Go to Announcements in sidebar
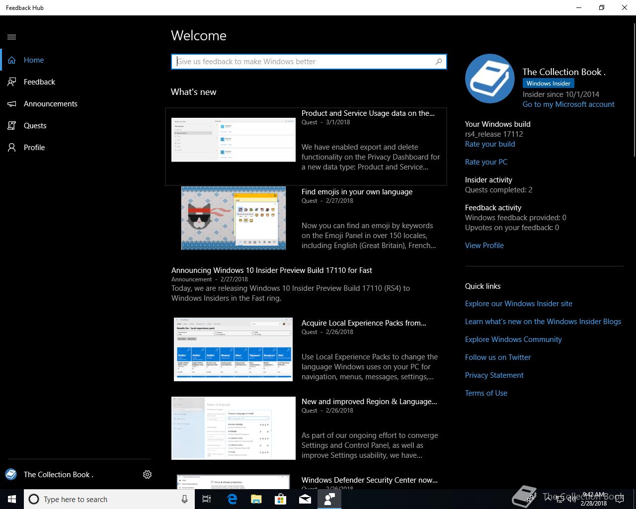Image resolution: width=636 pixels, height=509 pixels. pyautogui.click(x=76, y=103)
